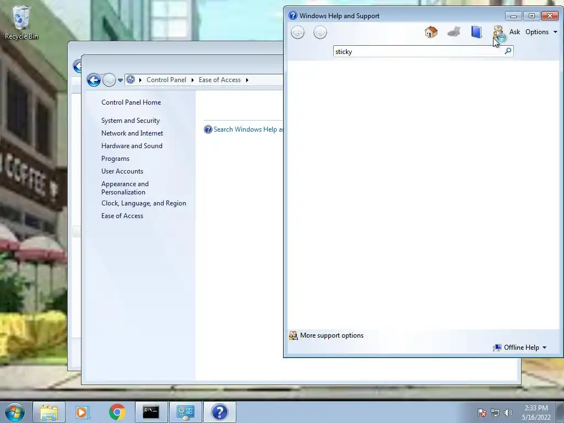Open recent pages dropdown arrow
The width and height of the screenshot is (564, 423).
pyautogui.click(x=120, y=80)
